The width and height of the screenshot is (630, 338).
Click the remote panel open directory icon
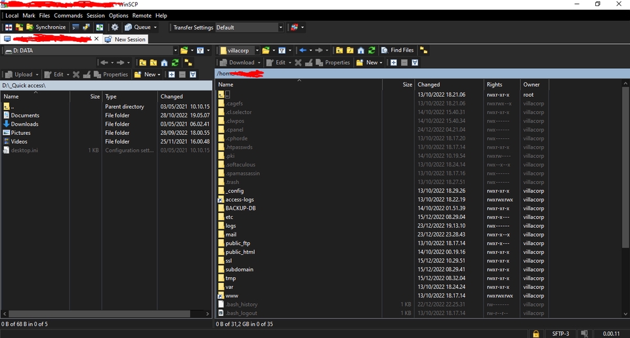pyautogui.click(x=266, y=50)
